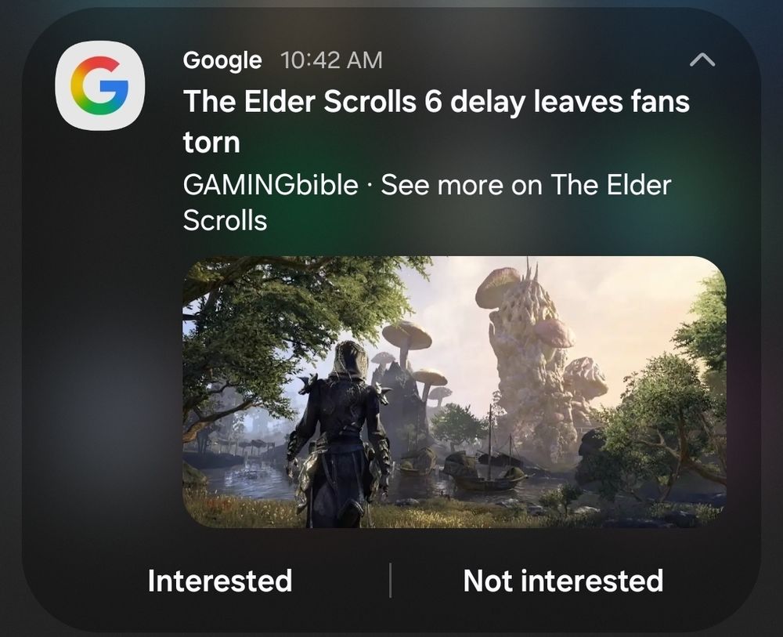
Task: Choose Not interested for this story
Action: [563, 581]
